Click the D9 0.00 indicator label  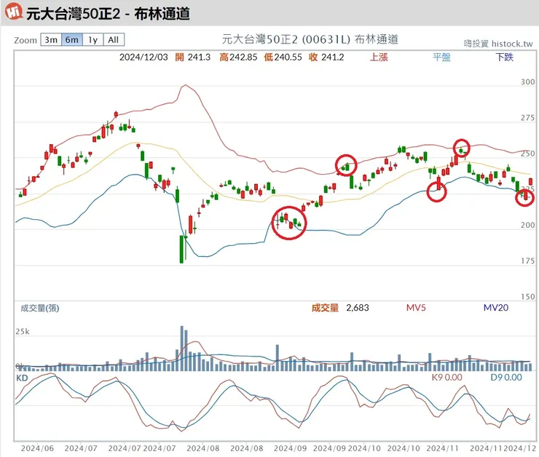point(506,378)
